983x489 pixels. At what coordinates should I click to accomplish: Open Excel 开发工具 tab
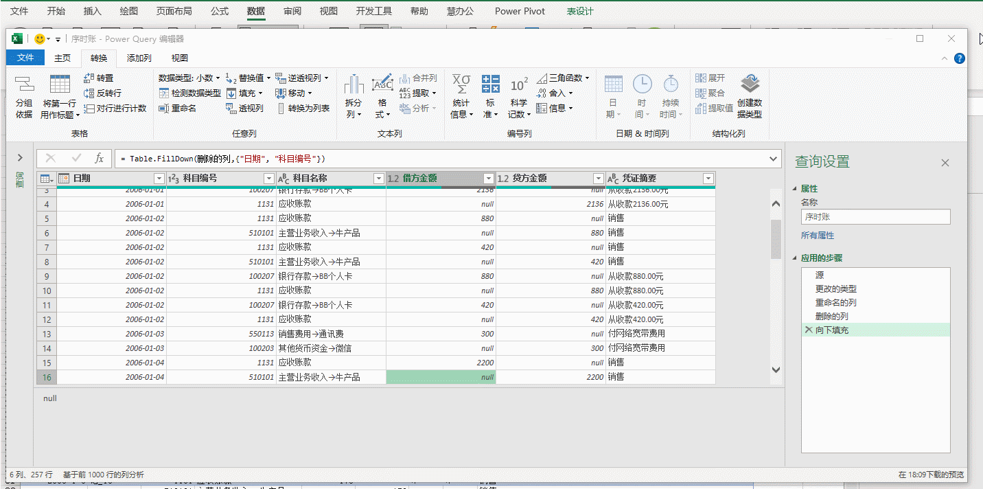374,11
